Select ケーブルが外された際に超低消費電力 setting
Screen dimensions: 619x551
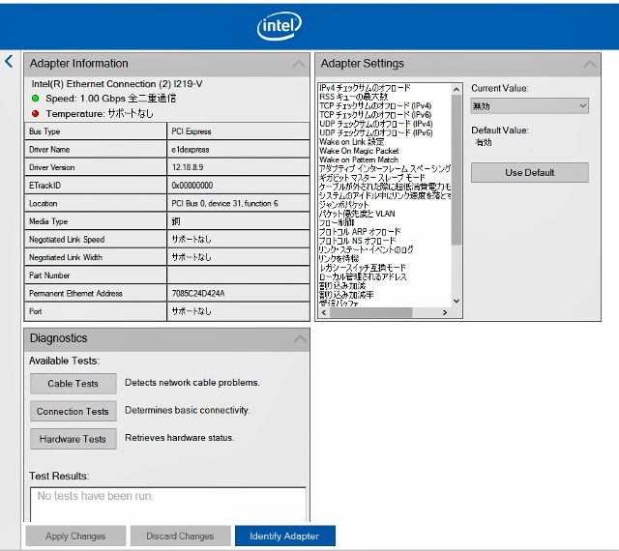click(x=385, y=187)
